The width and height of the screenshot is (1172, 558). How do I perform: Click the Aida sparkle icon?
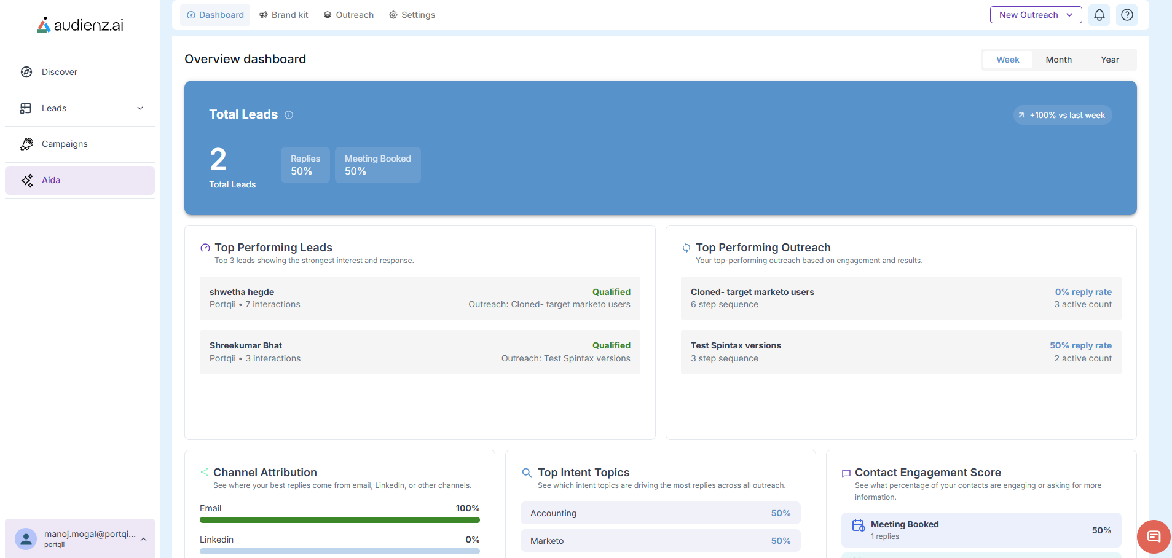(x=27, y=180)
